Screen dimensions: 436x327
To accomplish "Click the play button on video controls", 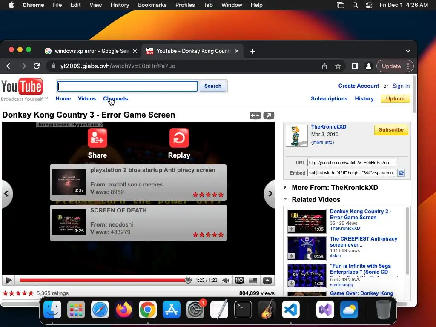I will [x=9, y=280].
